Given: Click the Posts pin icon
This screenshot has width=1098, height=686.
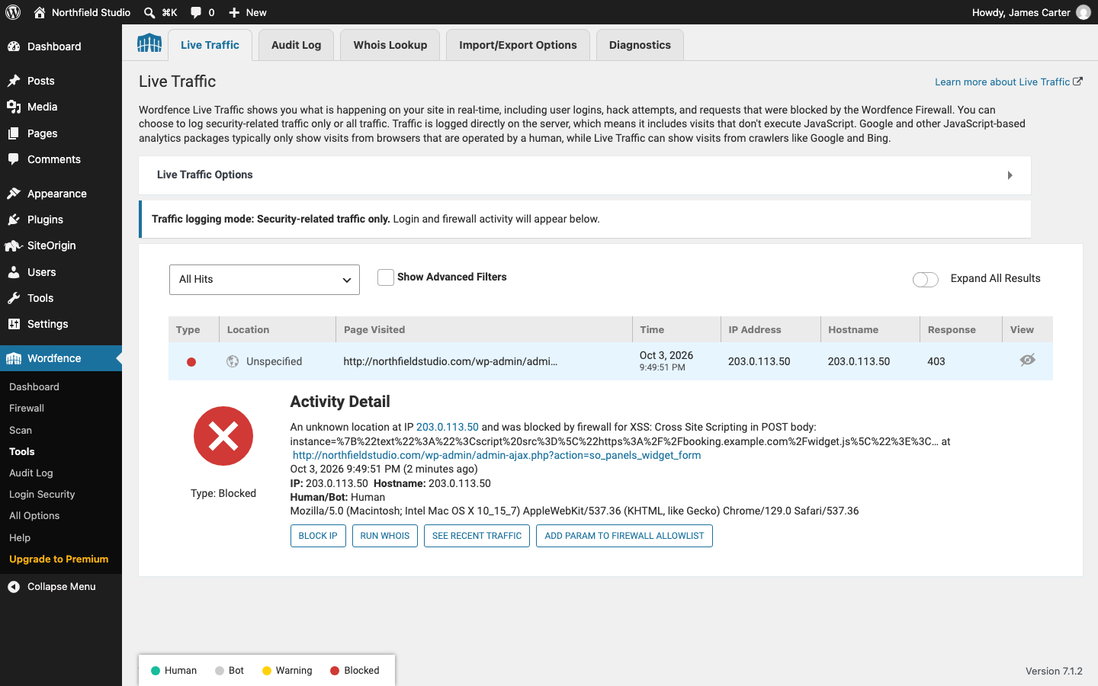Looking at the screenshot, I should click(x=14, y=81).
